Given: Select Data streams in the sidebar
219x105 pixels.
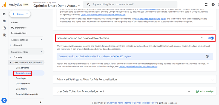Looking at the screenshot, I should click(22, 68).
